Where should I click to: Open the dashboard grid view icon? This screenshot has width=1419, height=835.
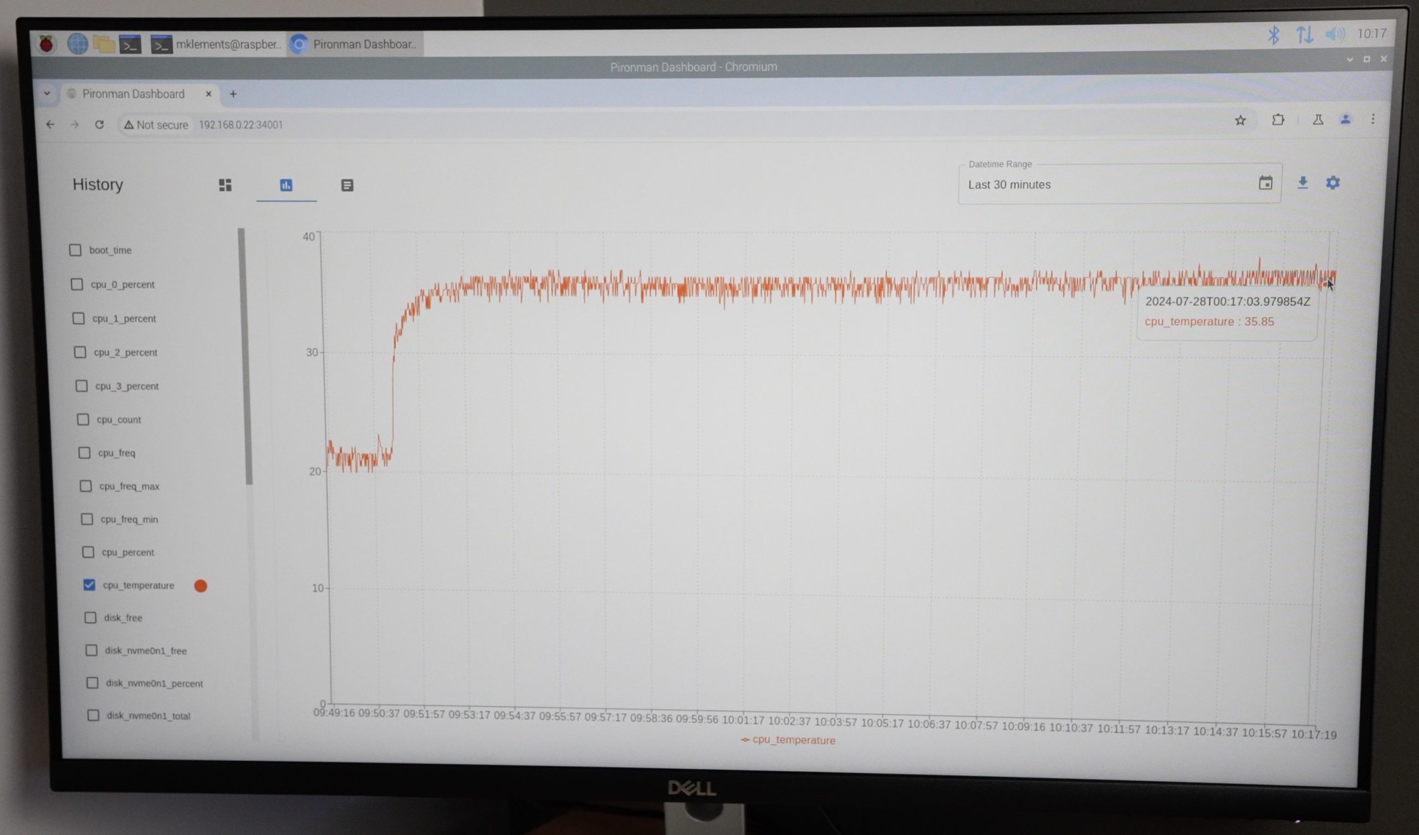point(225,185)
